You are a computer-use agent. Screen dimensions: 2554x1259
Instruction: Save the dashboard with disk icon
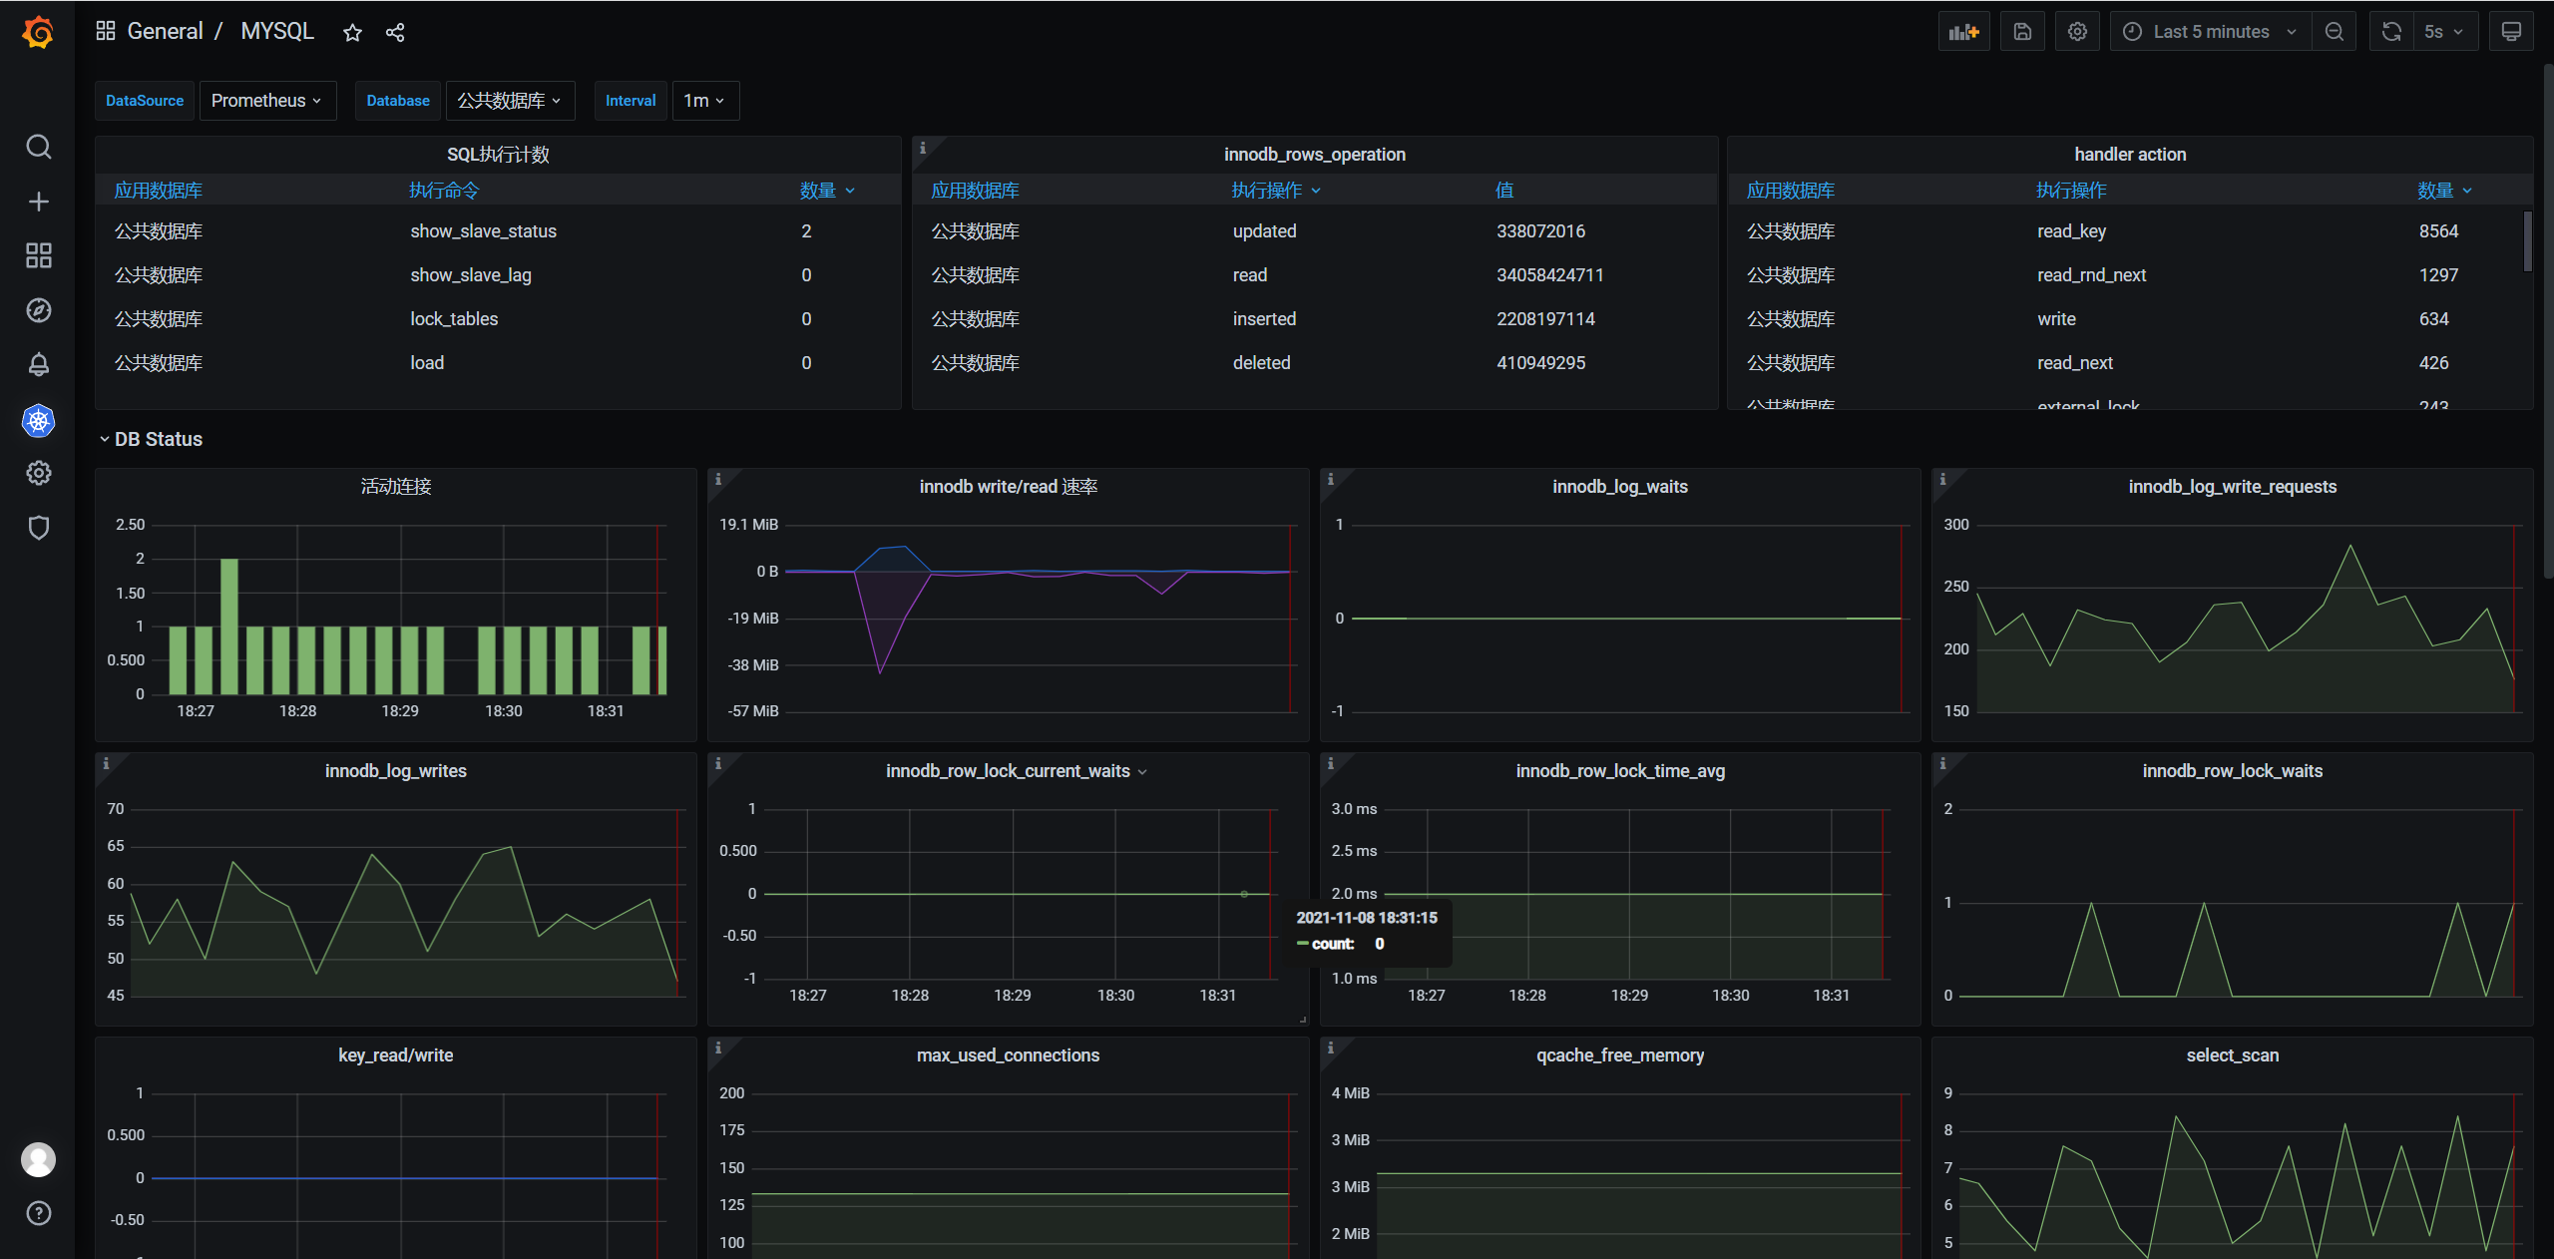(2022, 32)
